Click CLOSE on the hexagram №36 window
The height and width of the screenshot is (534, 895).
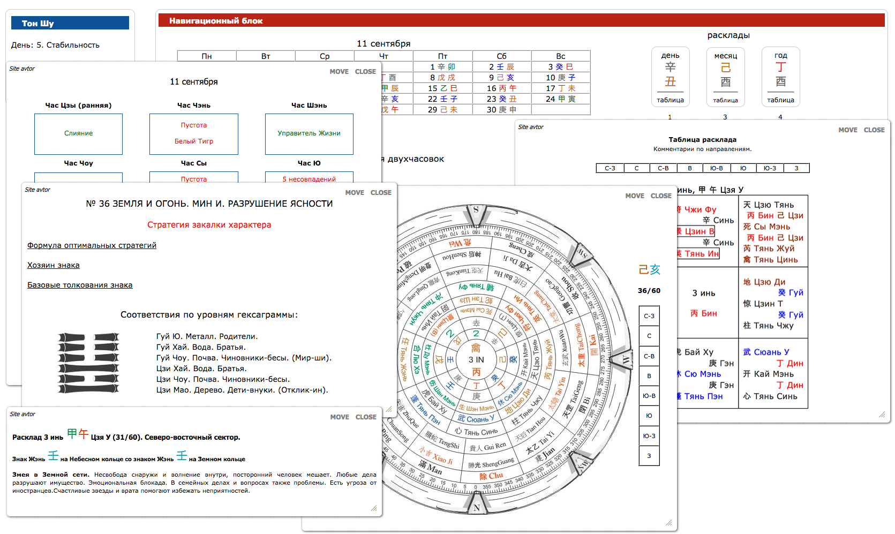click(381, 193)
